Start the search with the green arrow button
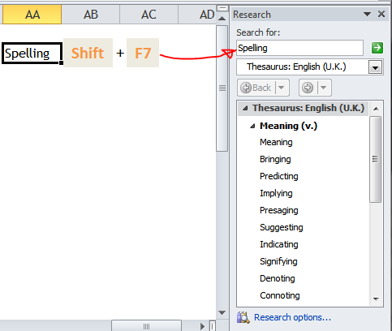Screen dimensions: 392x331 tap(377, 48)
